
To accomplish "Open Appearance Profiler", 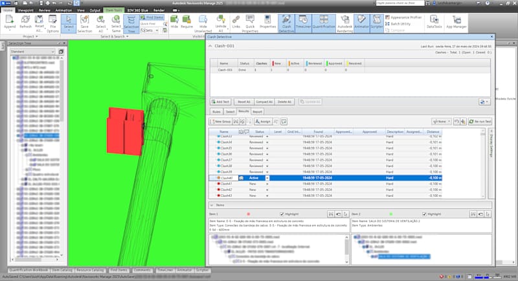I will (403, 17).
